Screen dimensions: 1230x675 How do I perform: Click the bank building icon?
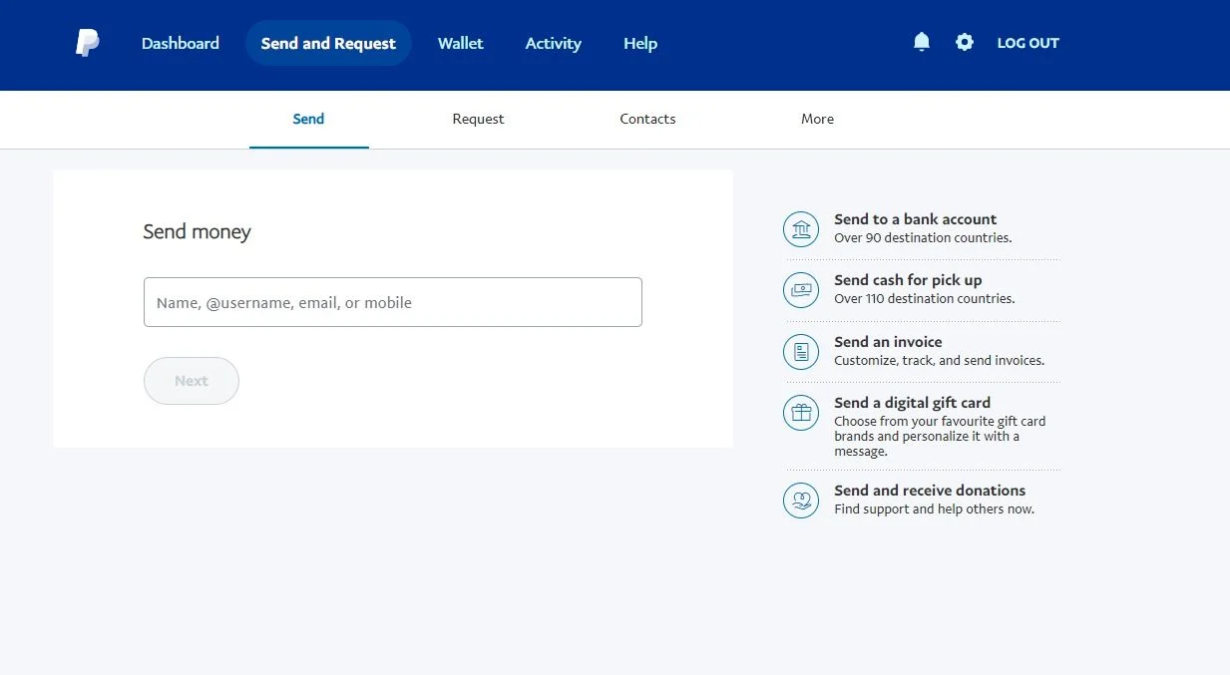[x=801, y=229]
